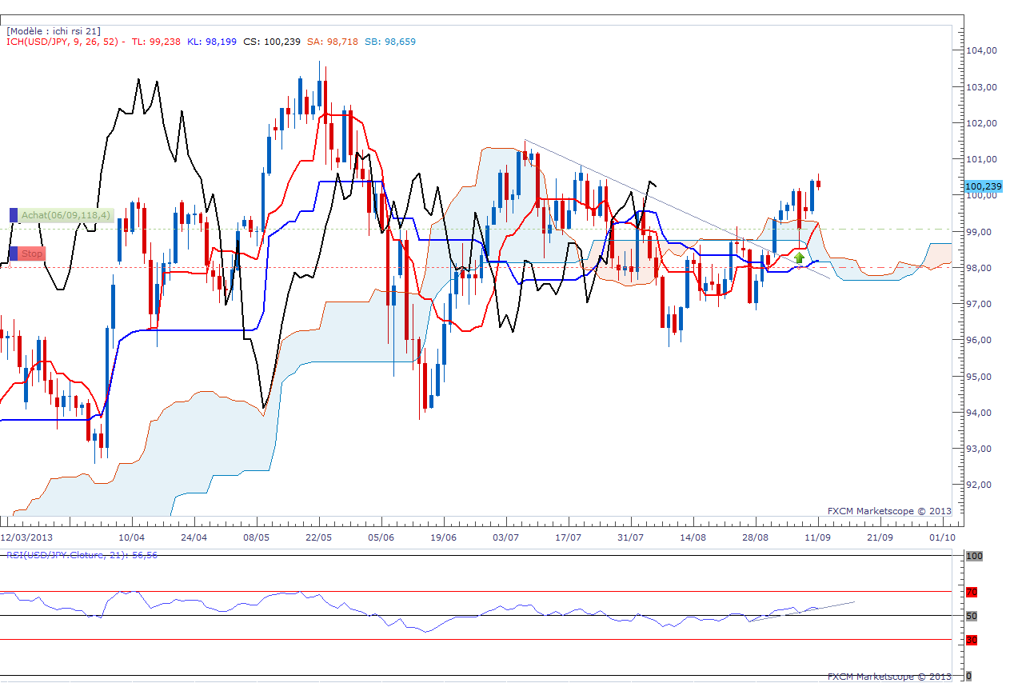The height and width of the screenshot is (683, 1010).
Task: Click the 'TL: 99,238' legend value
Action: [157, 42]
